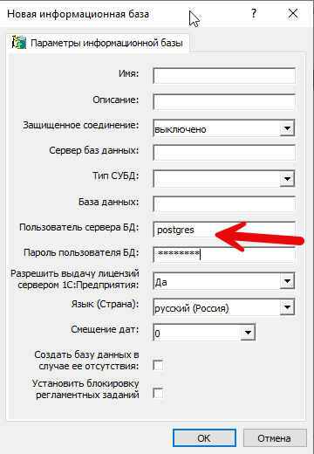Open the Защищенное соединение dropdown
Viewport: 314px width, 454px height.
pyautogui.click(x=287, y=128)
